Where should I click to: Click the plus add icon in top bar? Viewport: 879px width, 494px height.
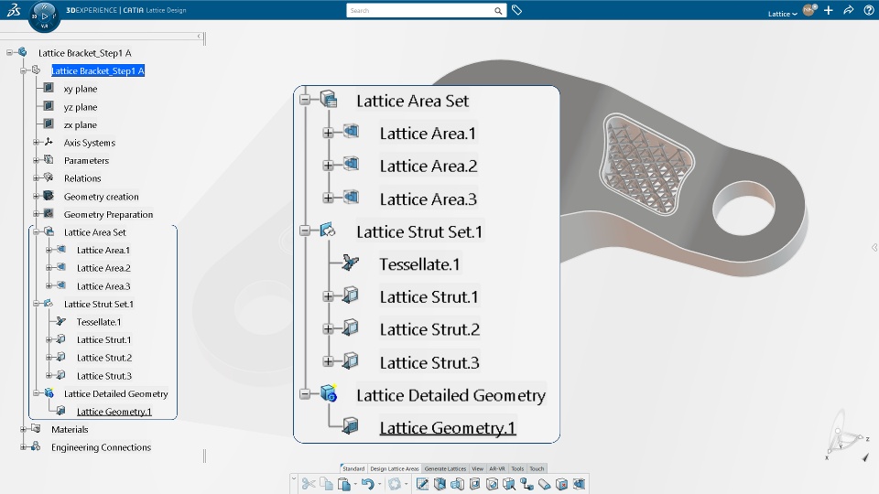pyautogui.click(x=829, y=10)
